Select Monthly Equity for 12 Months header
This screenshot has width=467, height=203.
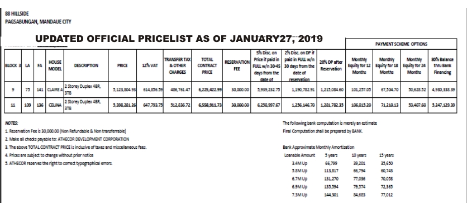click(359, 65)
